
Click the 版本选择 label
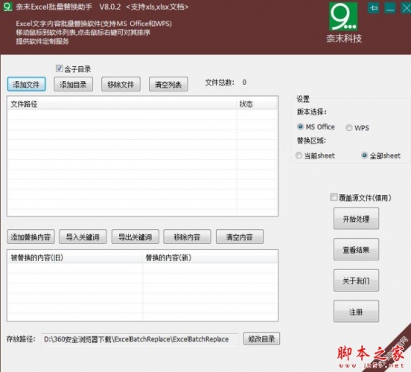pyautogui.click(x=312, y=112)
